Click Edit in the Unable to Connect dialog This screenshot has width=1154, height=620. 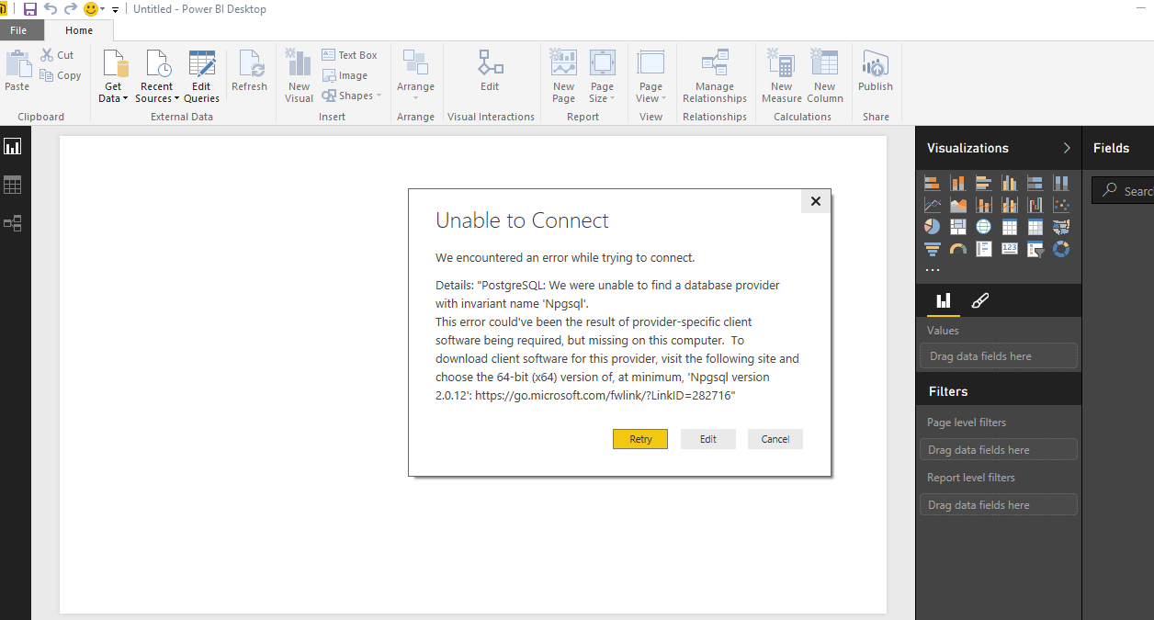[x=707, y=439]
